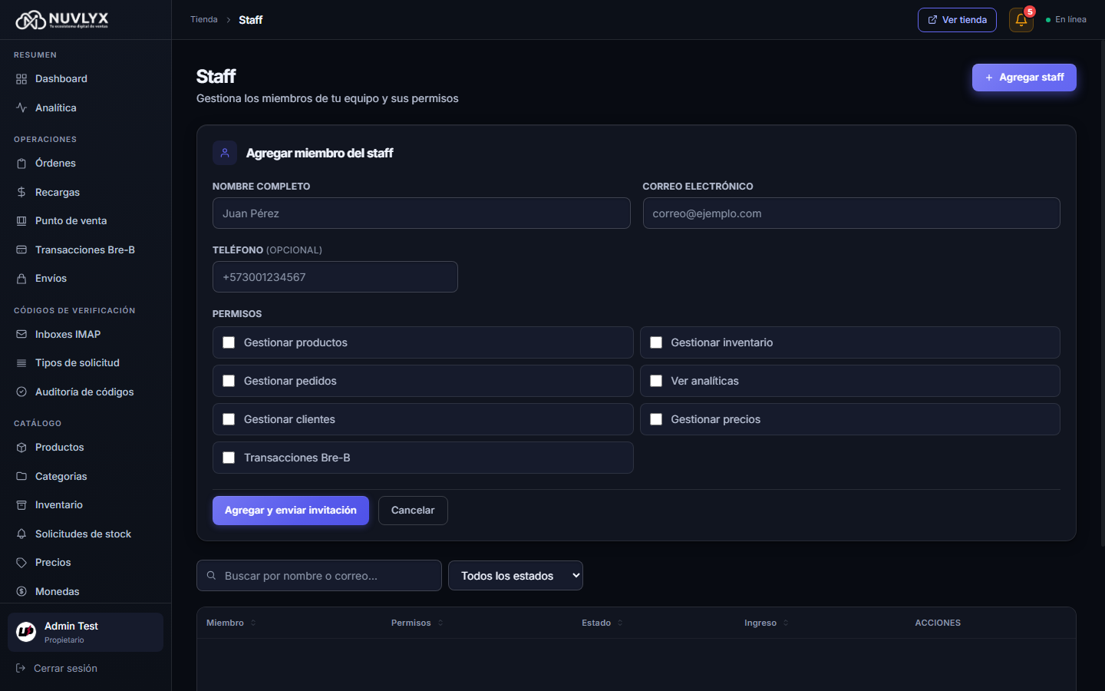Check the Ver analíticas permission

pyautogui.click(x=656, y=381)
